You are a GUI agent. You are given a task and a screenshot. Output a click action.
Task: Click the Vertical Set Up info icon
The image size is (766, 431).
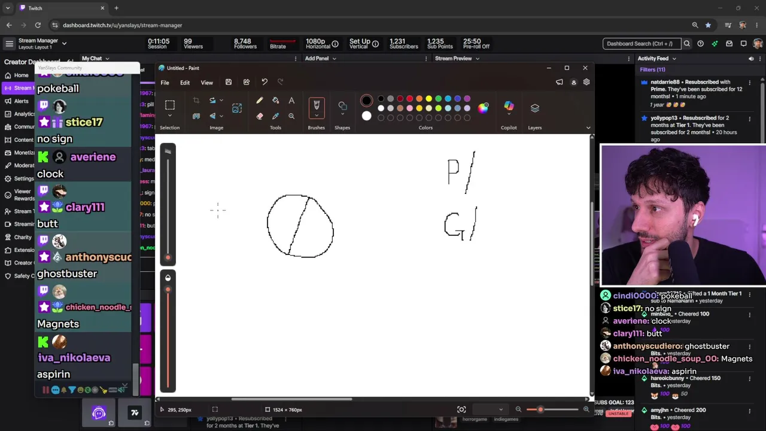click(375, 44)
